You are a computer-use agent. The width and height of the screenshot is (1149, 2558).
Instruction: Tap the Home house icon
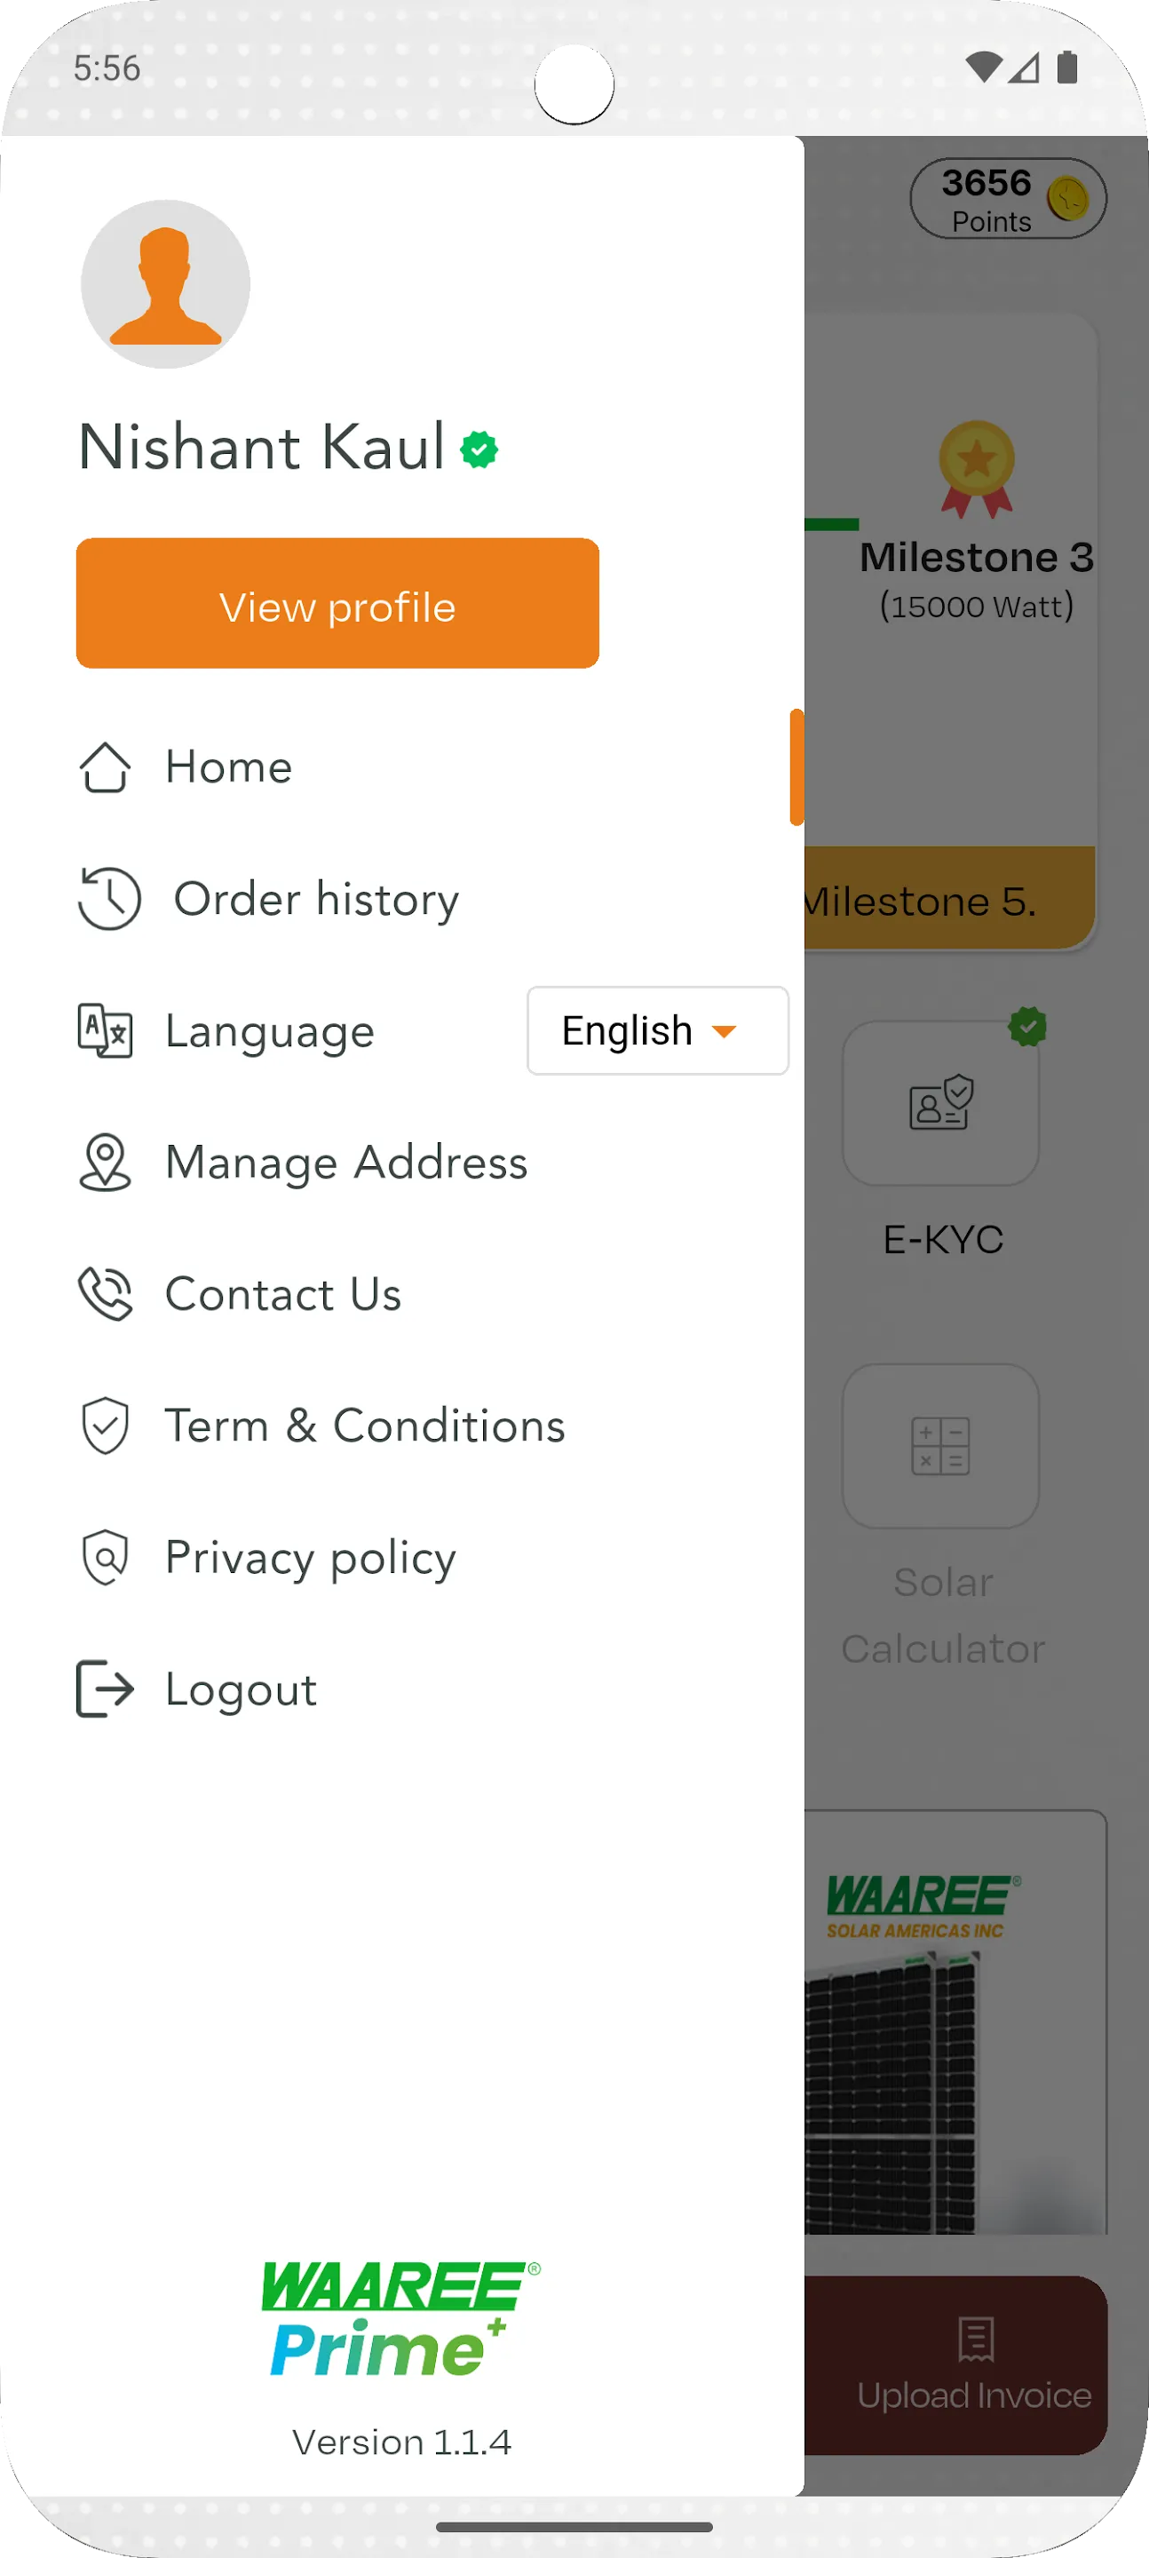[104, 767]
